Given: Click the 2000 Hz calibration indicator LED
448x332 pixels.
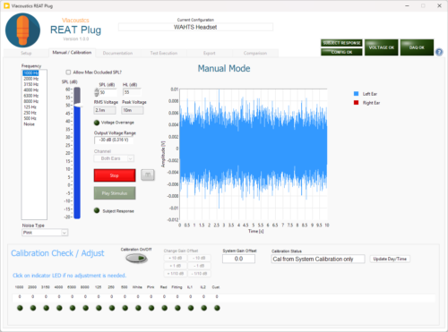Looking at the screenshot, I should click(33, 308).
